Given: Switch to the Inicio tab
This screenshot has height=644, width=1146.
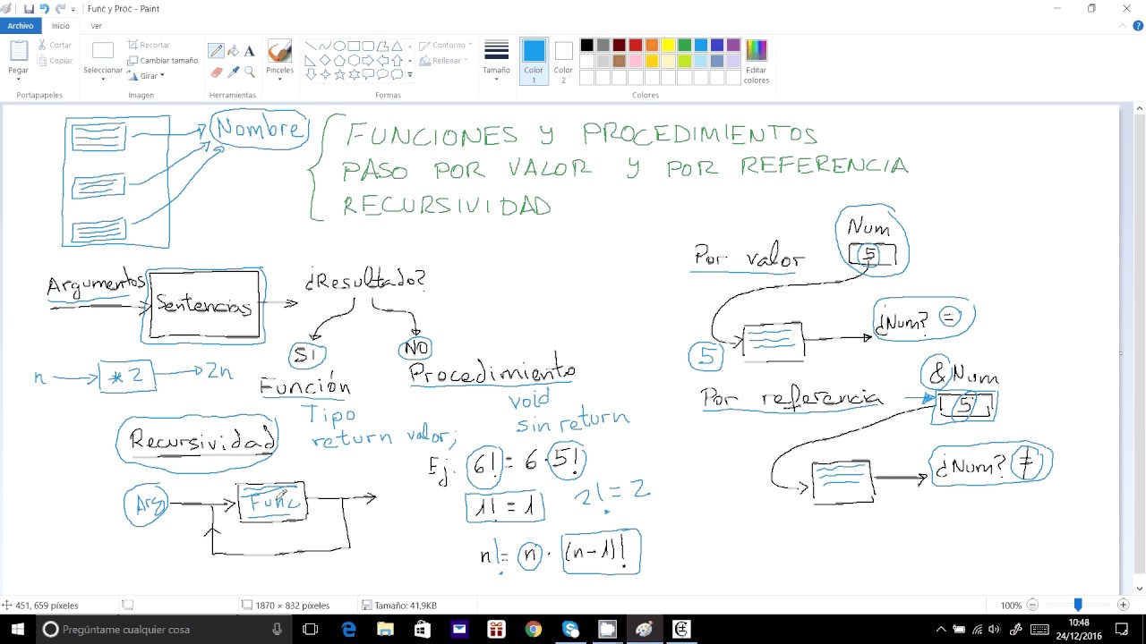Looking at the screenshot, I should click(x=60, y=26).
